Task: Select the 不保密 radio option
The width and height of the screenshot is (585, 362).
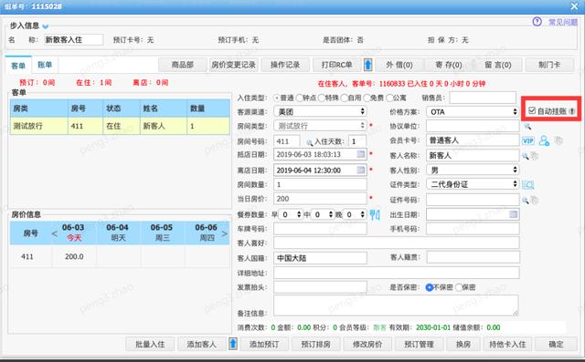Action: [x=429, y=287]
